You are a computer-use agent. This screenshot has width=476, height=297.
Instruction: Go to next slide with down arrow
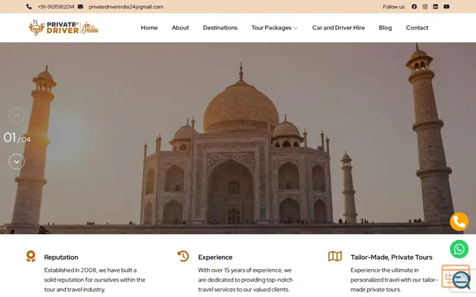pyautogui.click(x=17, y=162)
